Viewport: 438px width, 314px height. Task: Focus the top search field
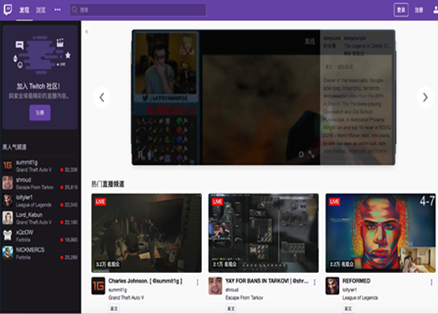click(138, 10)
